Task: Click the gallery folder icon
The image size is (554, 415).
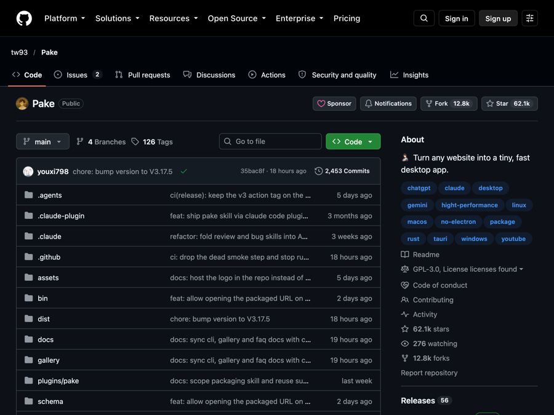Action: pos(28,360)
